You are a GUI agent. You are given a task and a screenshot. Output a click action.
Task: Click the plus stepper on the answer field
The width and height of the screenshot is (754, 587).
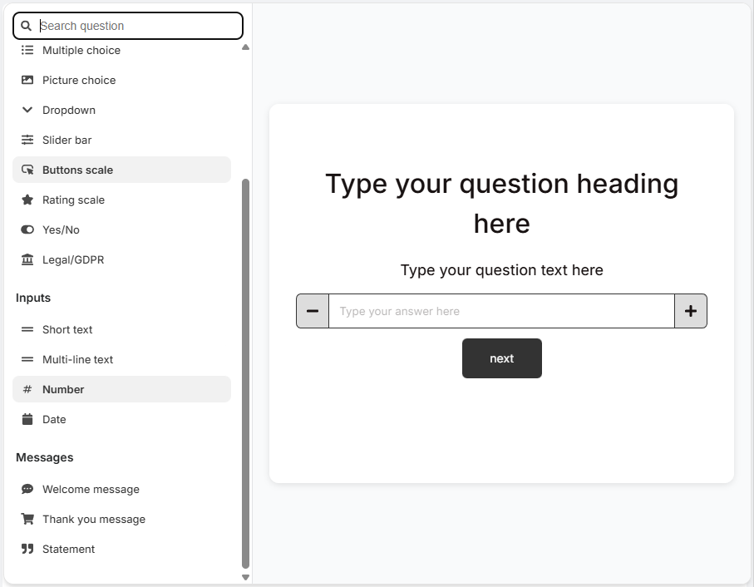point(691,310)
